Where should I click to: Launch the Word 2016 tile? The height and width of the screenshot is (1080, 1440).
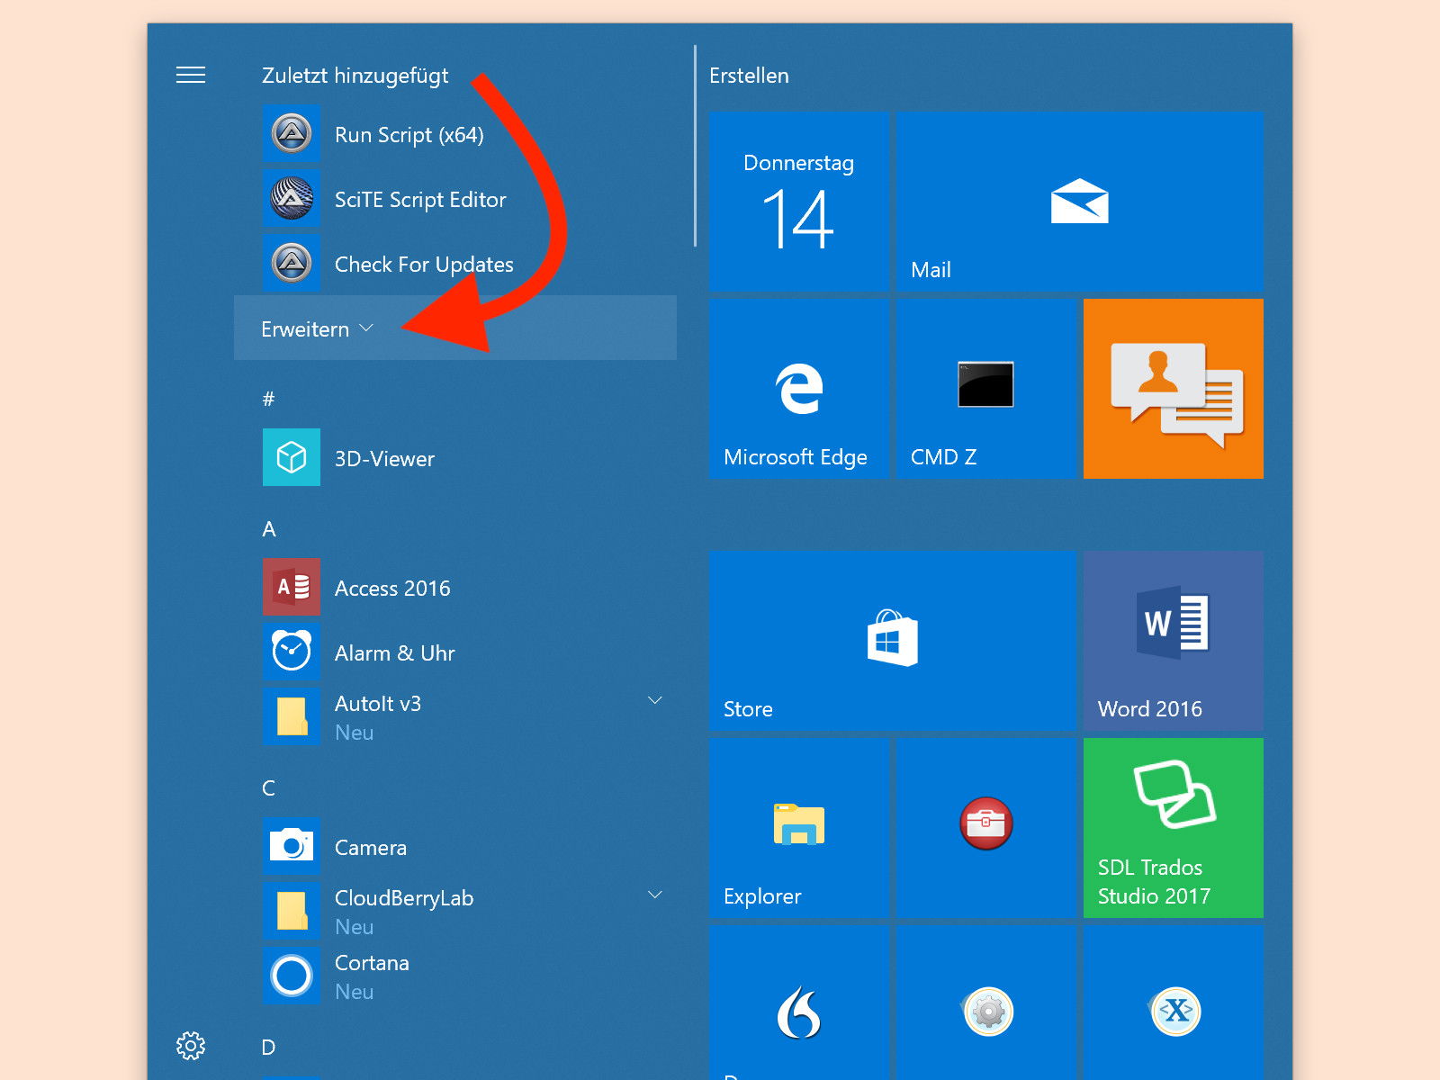tap(1174, 641)
